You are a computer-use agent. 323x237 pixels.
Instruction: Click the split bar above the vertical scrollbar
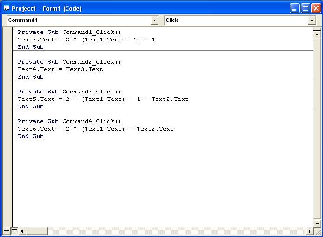[x=317, y=29]
